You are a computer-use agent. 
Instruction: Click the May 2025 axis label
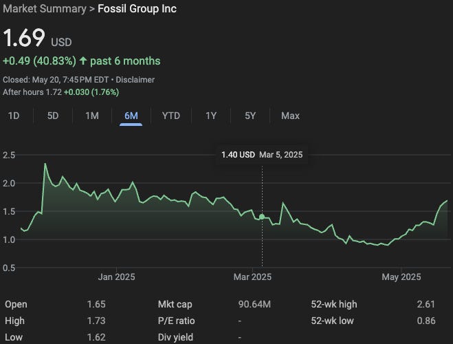pyautogui.click(x=401, y=277)
